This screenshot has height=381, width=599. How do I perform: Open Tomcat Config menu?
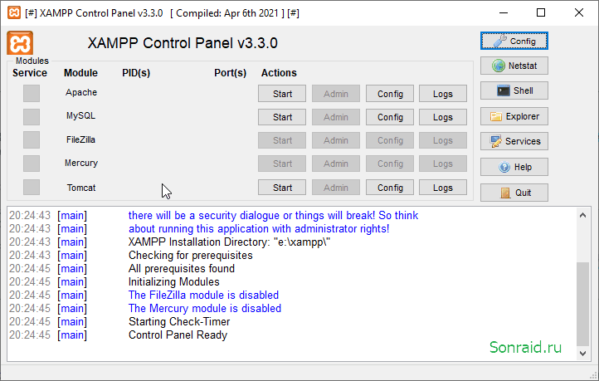pos(390,188)
